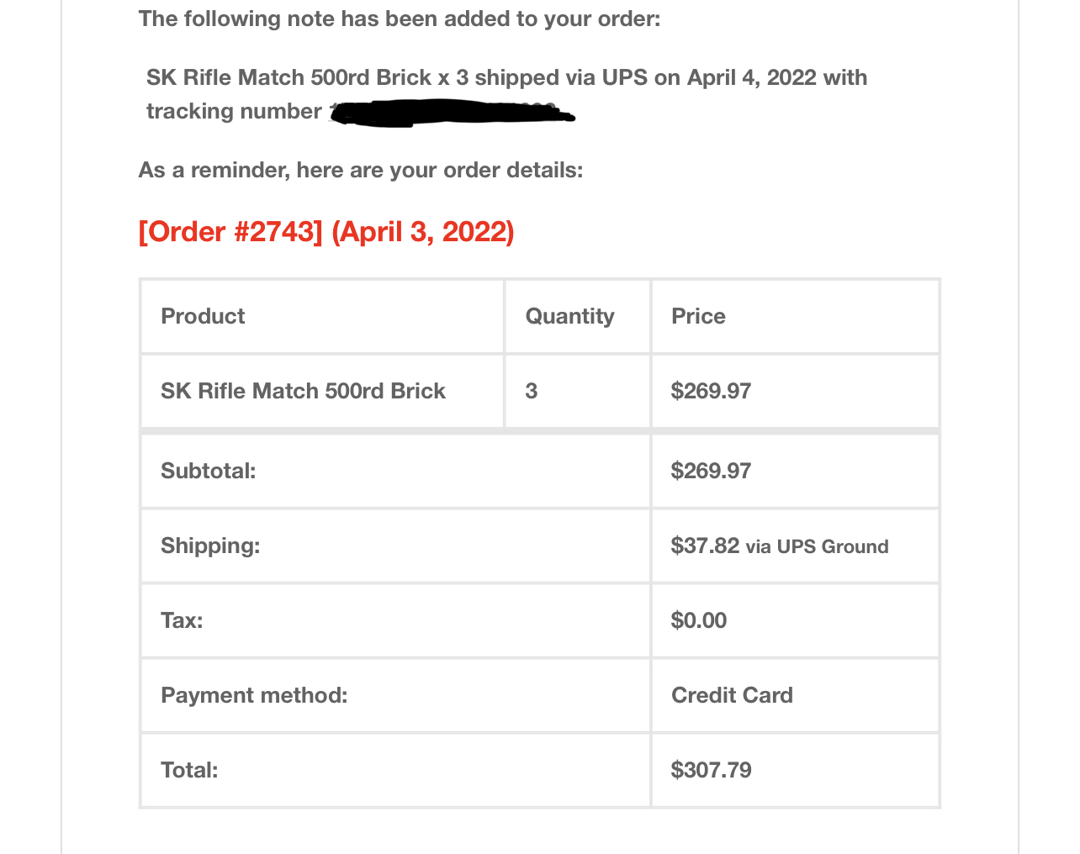Click the $37.82 shipping cost

[705, 546]
